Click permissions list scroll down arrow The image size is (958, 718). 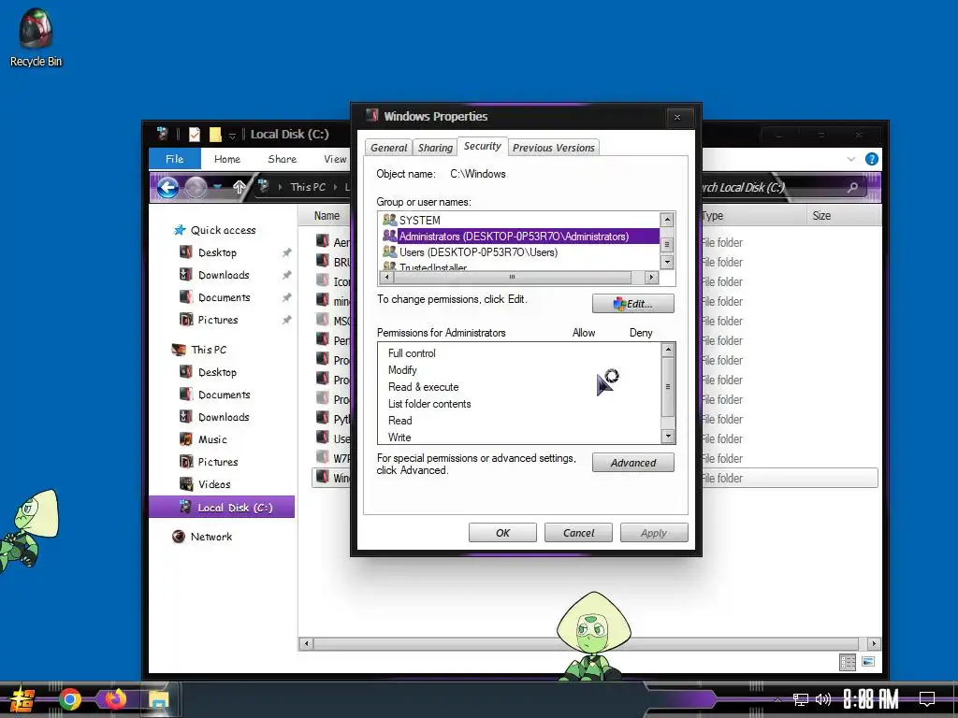pyautogui.click(x=668, y=436)
